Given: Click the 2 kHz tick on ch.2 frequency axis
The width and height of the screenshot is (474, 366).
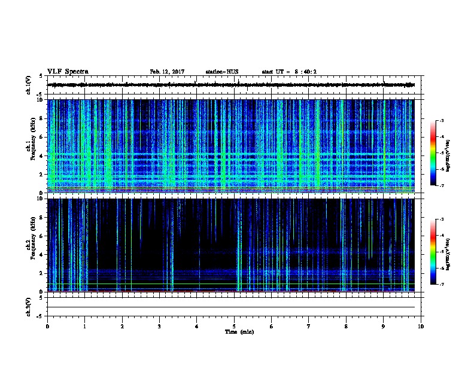Looking at the screenshot, I should 42,273.
